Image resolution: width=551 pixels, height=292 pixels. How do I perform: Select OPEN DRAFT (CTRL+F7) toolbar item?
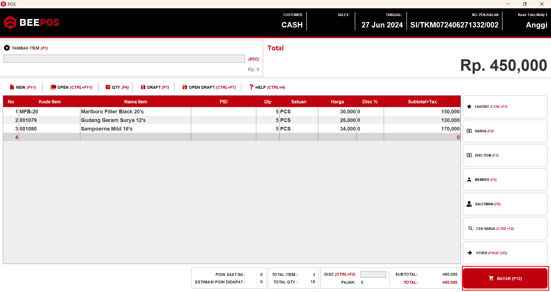(209, 87)
